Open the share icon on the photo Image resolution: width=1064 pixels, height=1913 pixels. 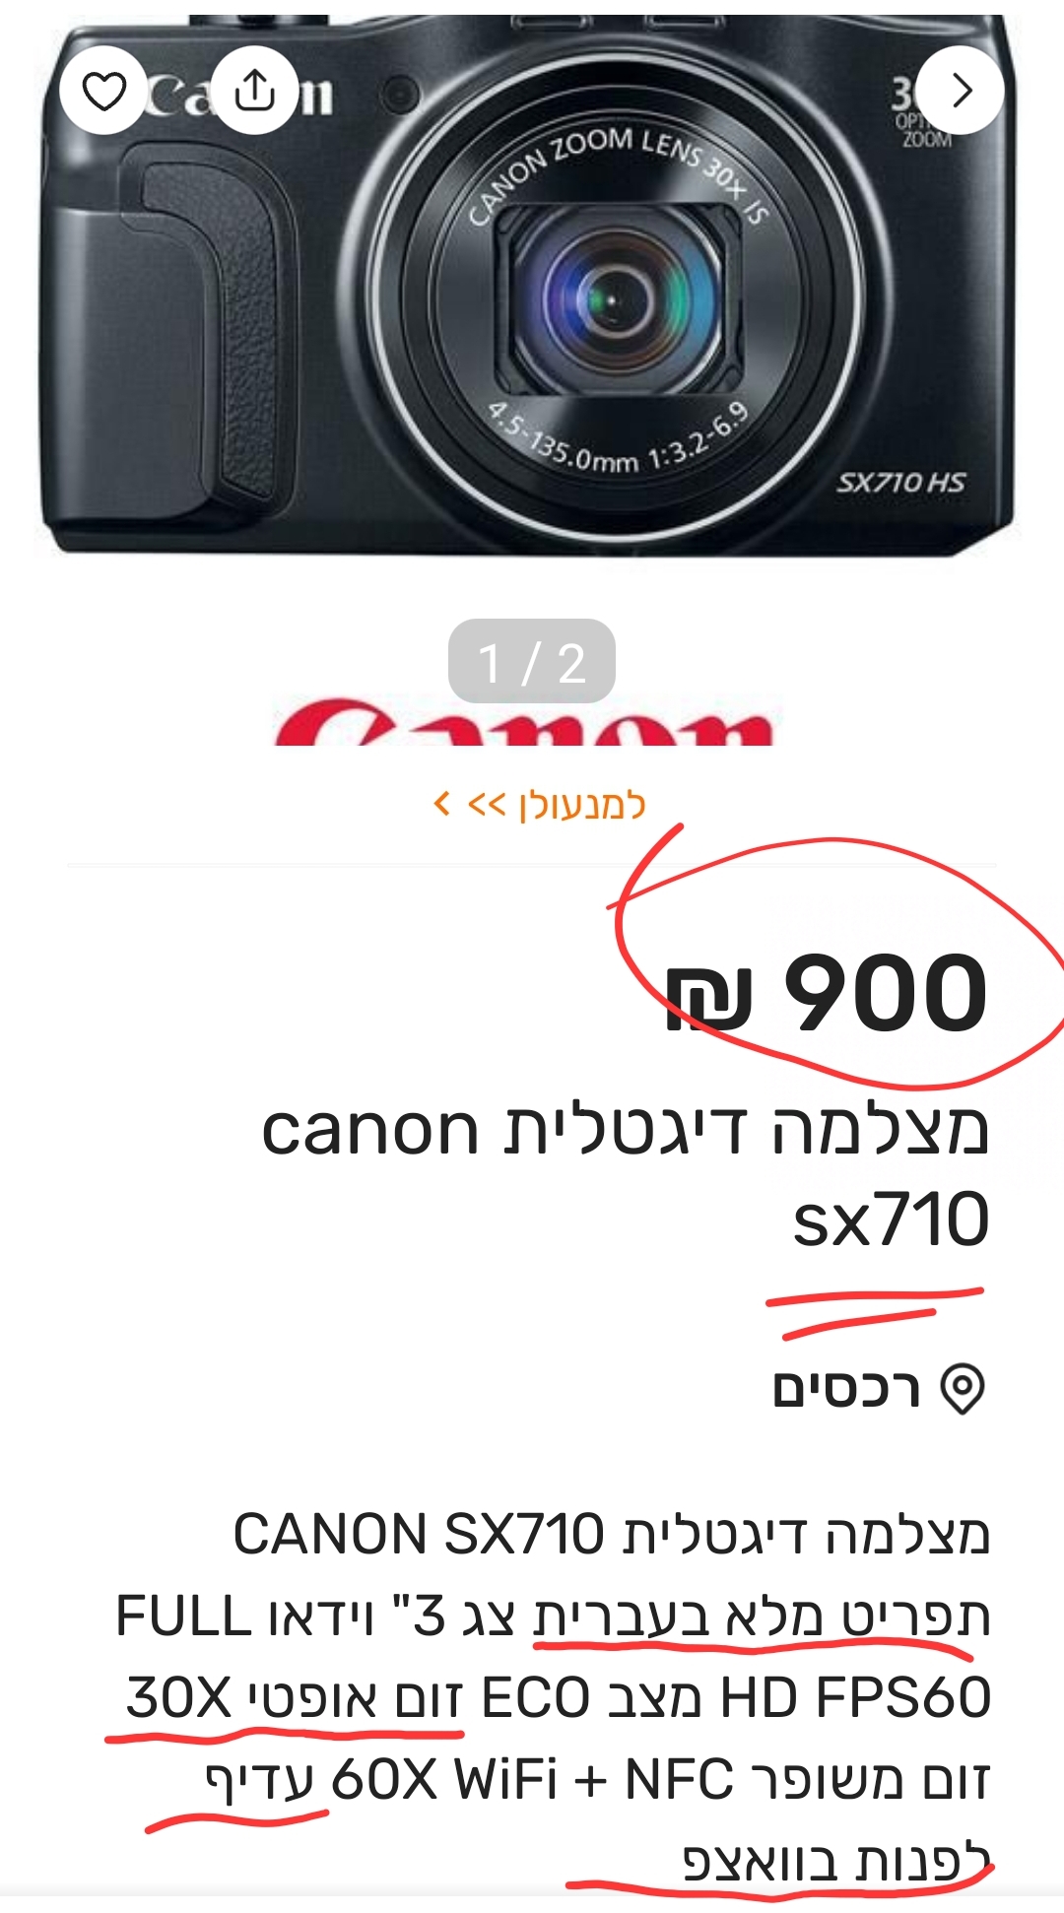(255, 91)
